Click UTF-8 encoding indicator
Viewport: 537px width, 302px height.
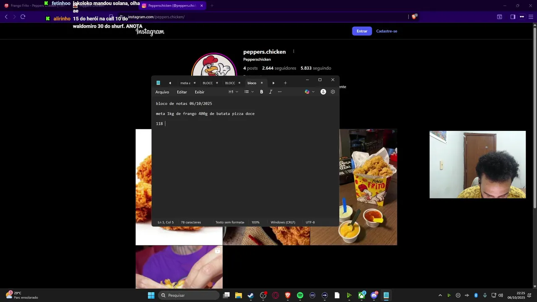click(x=310, y=222)
